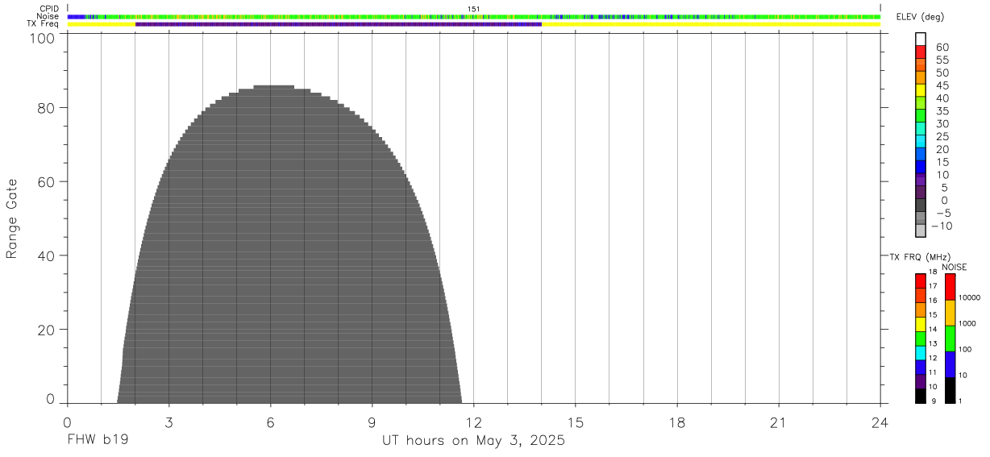This screenshot has width=990, height=457.
Task: Click the 'FHW b19' radar beam label
Action: click(x=98, y=441)
